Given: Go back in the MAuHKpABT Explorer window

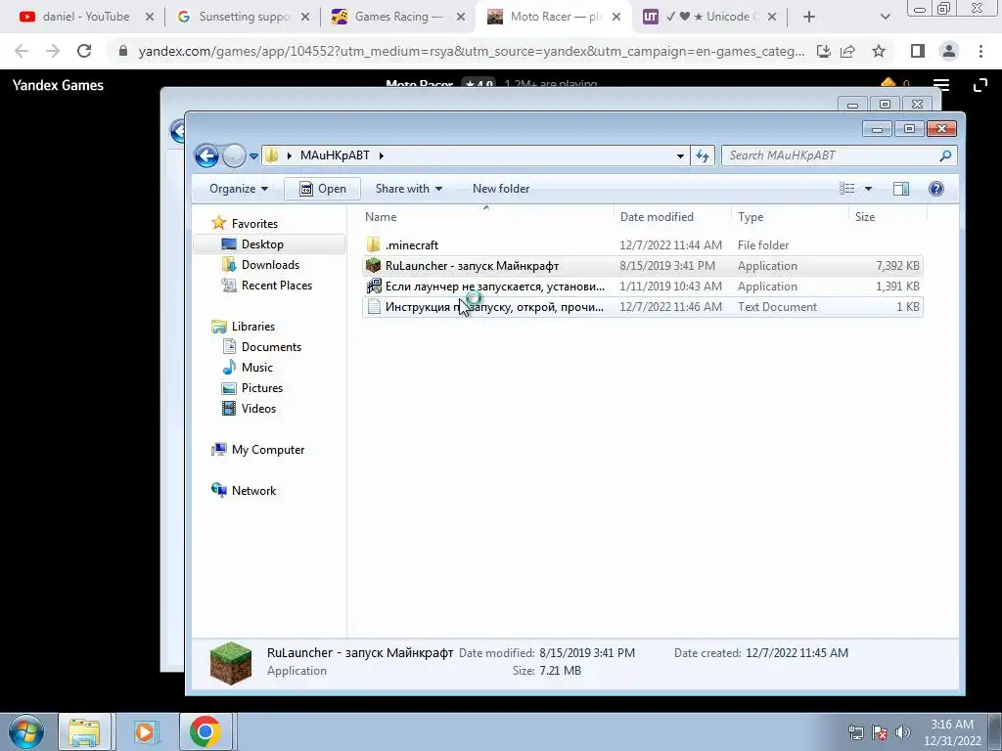Looking at the screenshot, I should click(x=206, y=155).
